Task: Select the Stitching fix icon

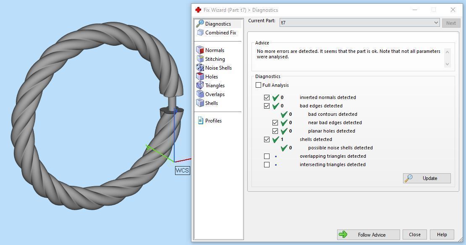Action: (x=200, y=59)
